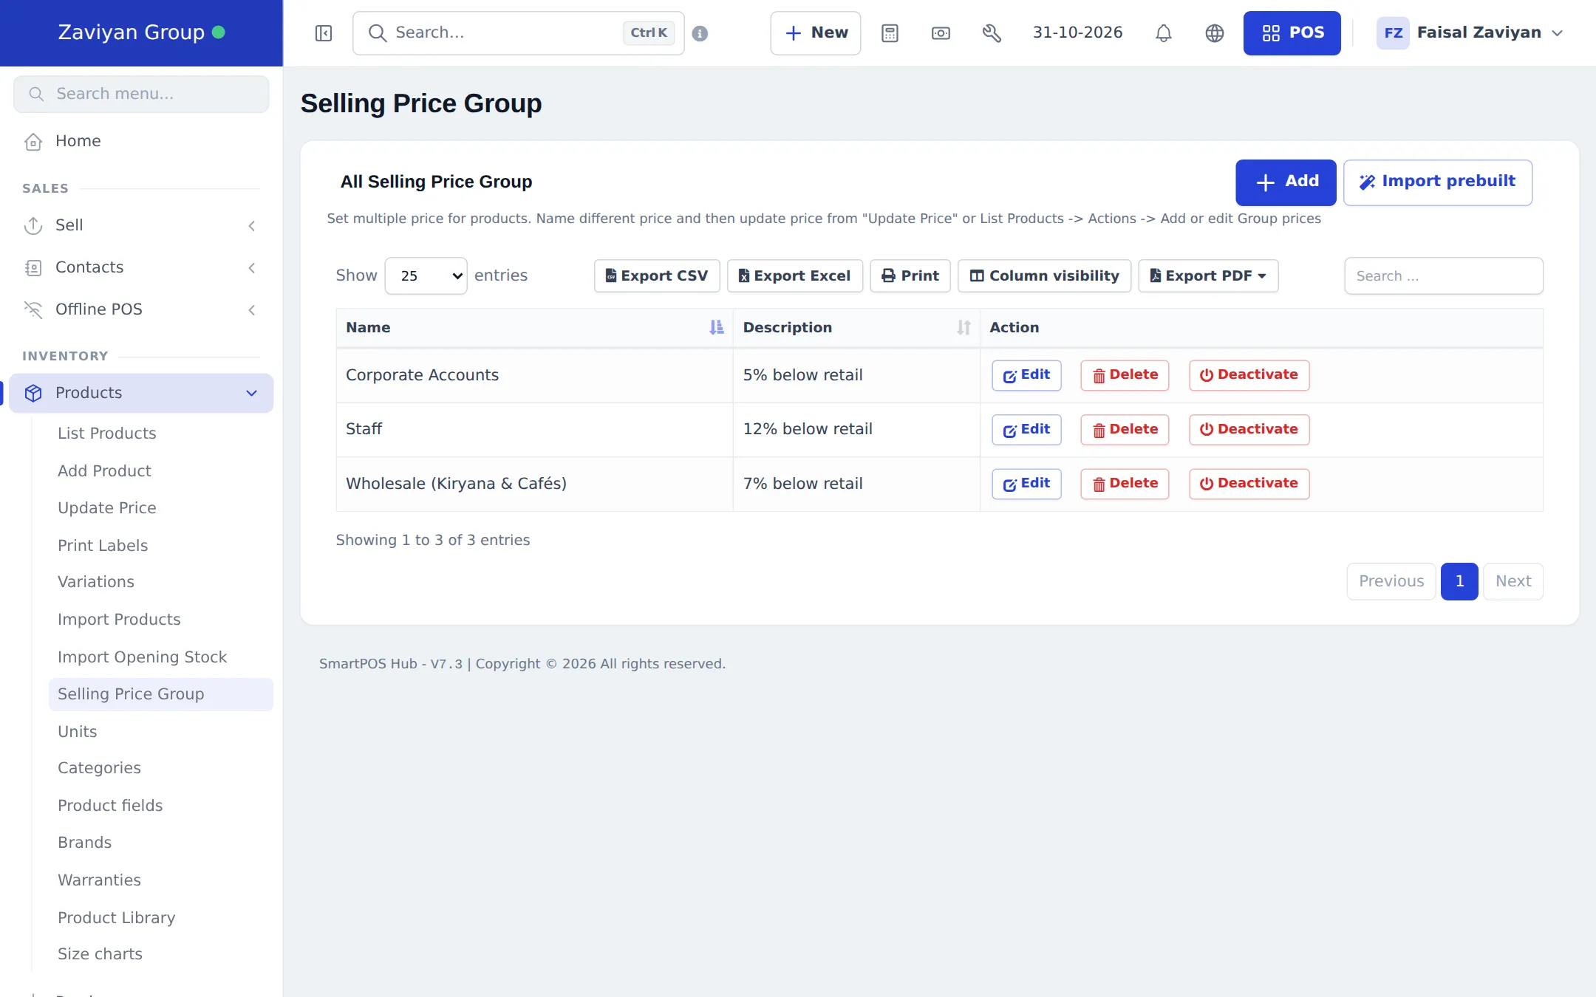Collapse the Products menu chevron

[x=251, y=394]
